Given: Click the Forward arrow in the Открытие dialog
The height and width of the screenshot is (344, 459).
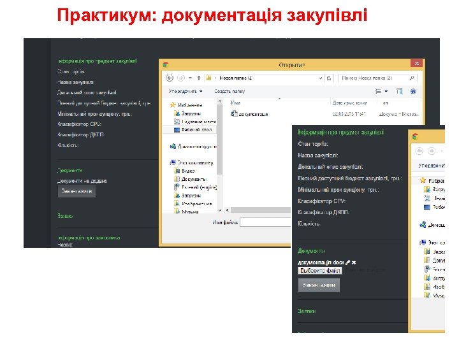Looking at the screenshot, I should pos(181,78).
